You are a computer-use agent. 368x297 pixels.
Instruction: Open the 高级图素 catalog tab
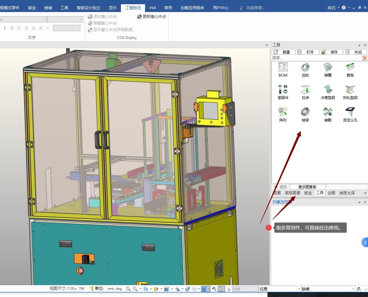pos(292,193)
